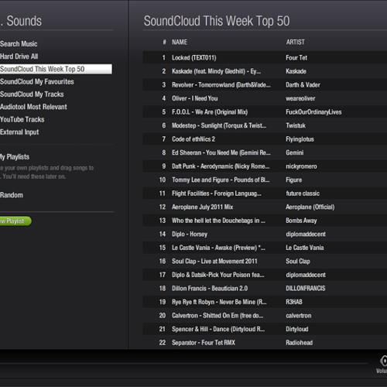Click artist name 'Le Castle Vania'

click(x=305, y=248)
